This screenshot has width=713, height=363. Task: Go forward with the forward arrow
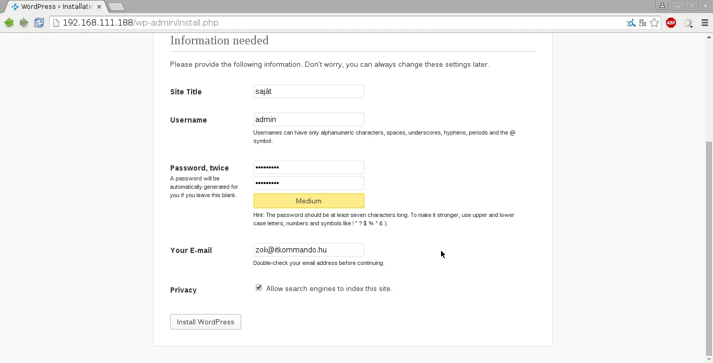[x=24, y=23]
